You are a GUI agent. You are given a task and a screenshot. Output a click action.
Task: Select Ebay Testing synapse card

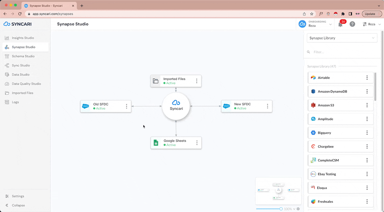[340, 174]
